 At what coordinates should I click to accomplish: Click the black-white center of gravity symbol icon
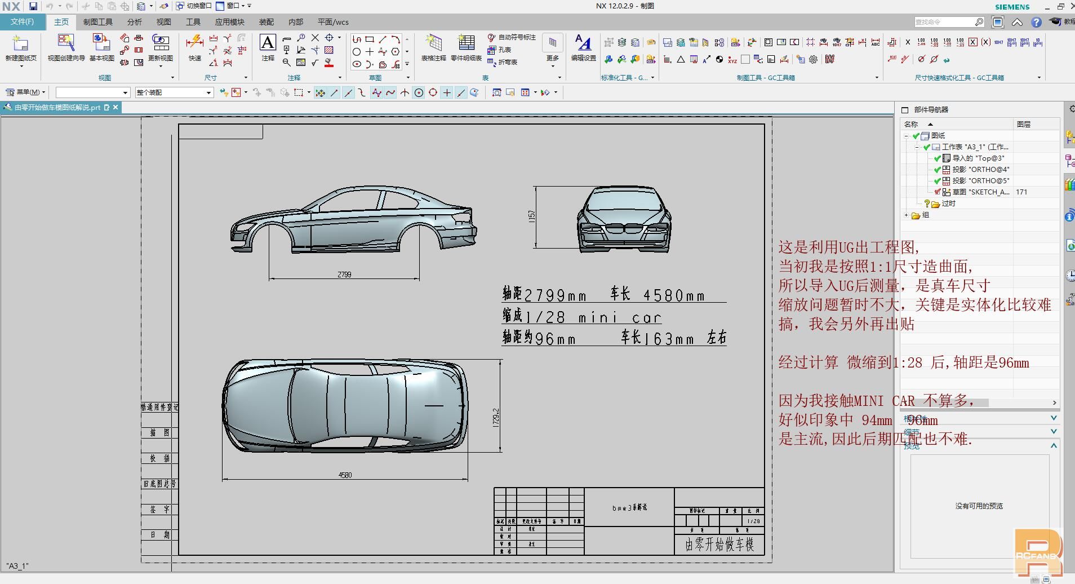[x=719, y=59]
